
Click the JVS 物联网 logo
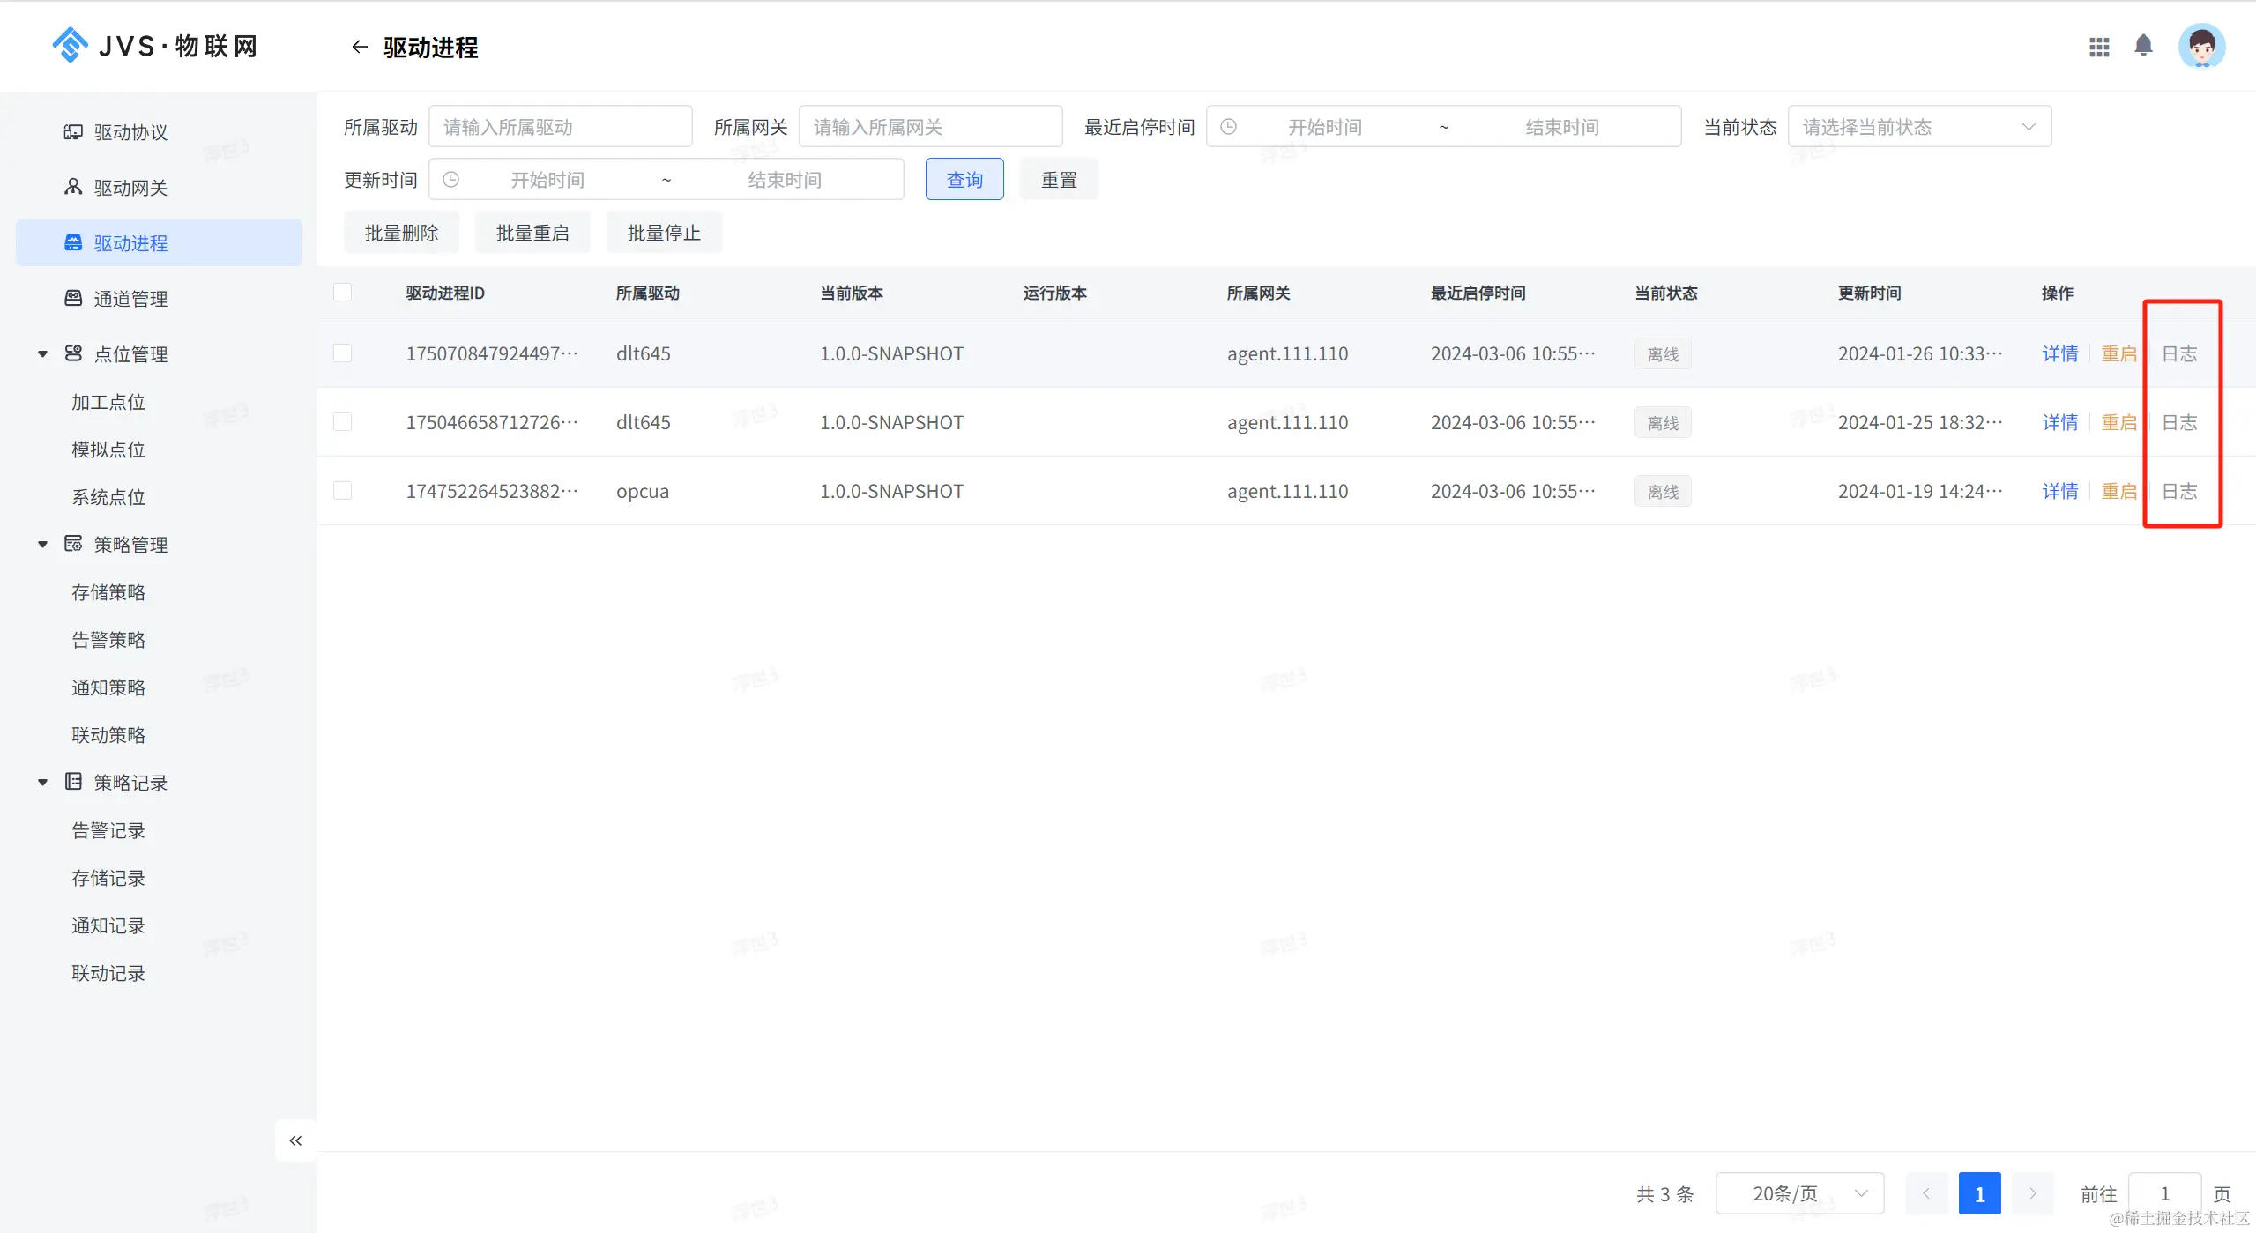click(x=155, y=46)
